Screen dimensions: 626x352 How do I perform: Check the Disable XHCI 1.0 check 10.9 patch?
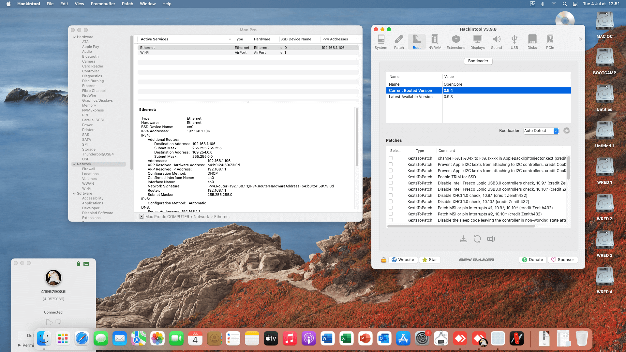click(390, 195)
